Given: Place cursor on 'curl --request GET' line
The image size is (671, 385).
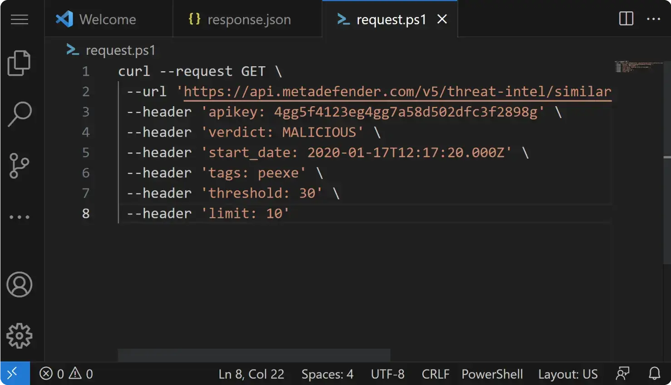Looking at the screenshot, I should 200,71.
